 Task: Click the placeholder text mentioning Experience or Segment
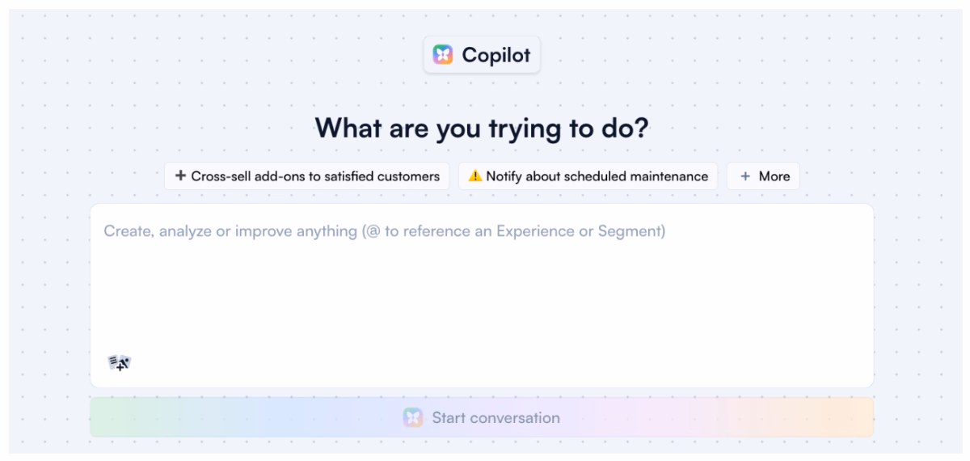pyautogui.click(x=385, y=231)
